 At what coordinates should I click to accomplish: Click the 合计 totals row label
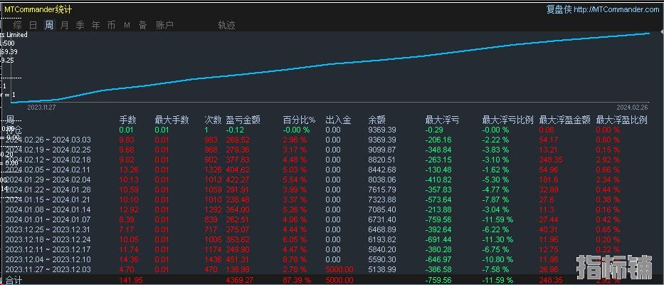pyautogui.click(x=14, y=281)
